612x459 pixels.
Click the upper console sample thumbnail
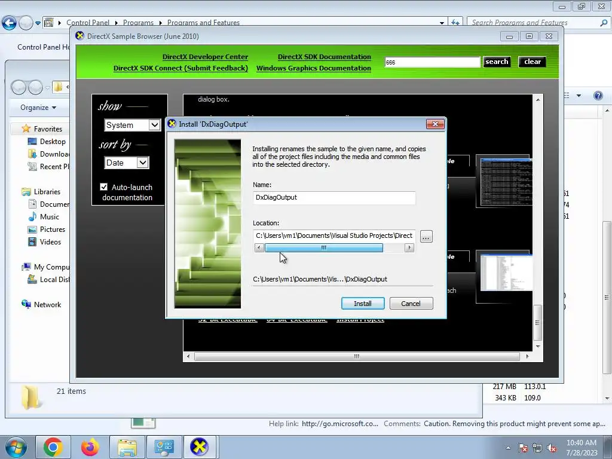[x=506, y=181]
